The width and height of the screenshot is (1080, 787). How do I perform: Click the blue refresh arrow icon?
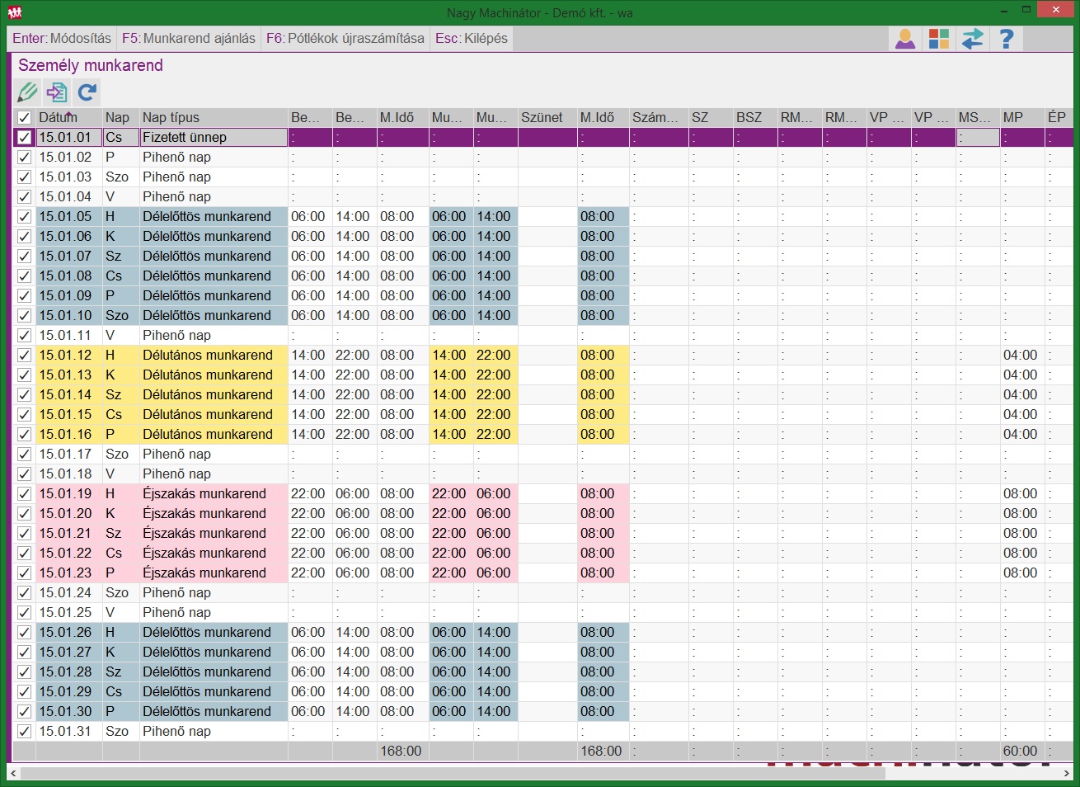point(87,92)
